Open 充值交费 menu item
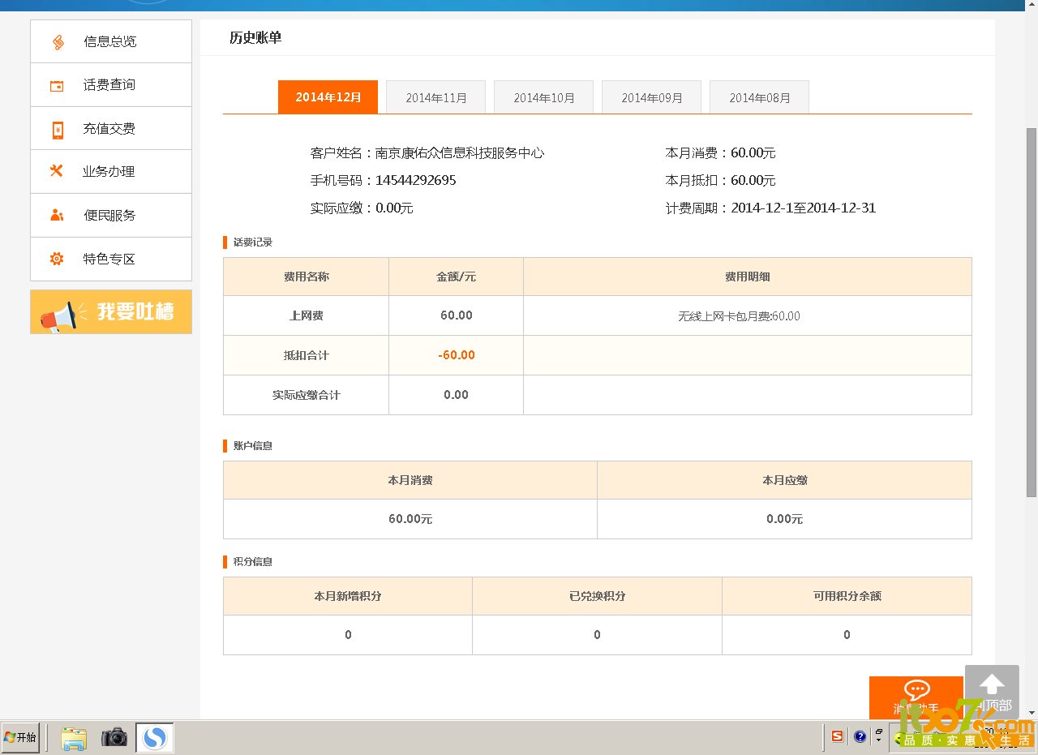 pyautogui.click(x=110, y=128)
